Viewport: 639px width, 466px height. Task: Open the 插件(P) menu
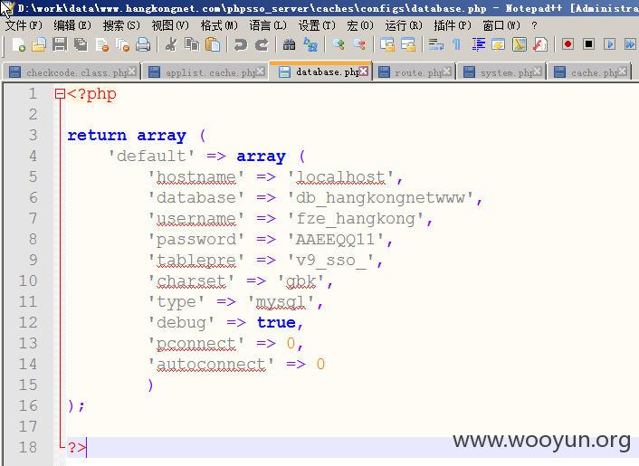(453, 25)
